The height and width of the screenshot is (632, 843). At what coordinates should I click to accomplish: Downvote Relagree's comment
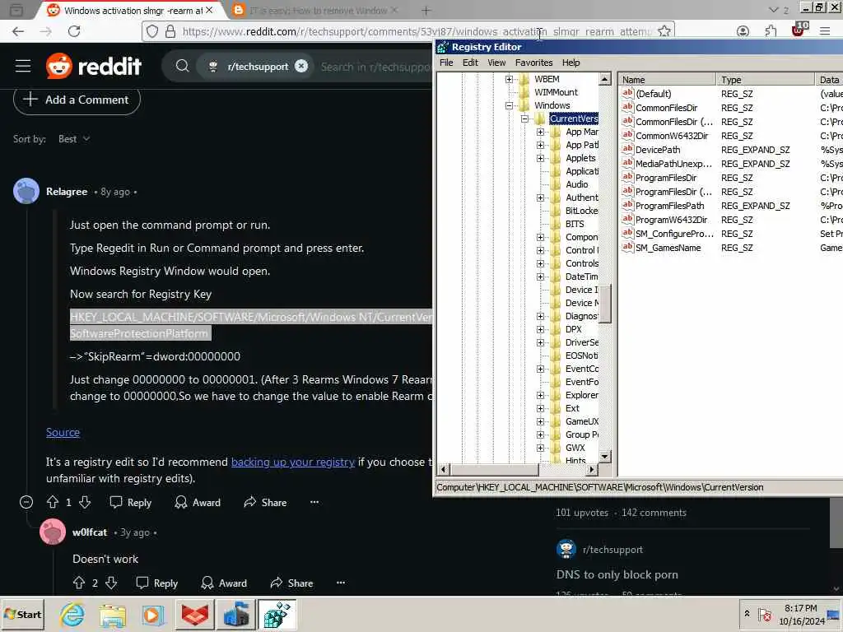[x=85, y=502]
